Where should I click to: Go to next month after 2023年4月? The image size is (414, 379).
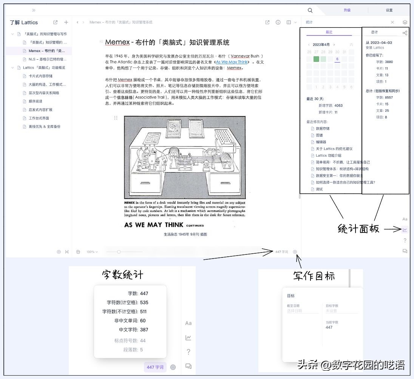click(334, 45)
